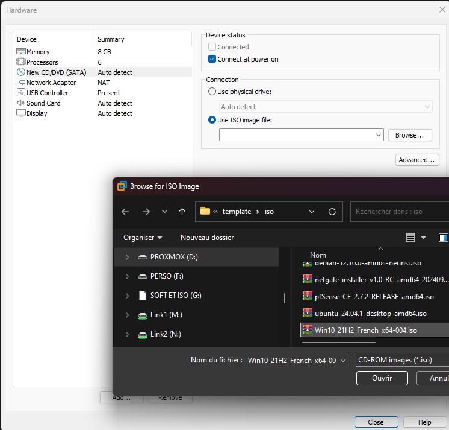Select ubuntu-24.04.1-desktop-amd64.iso file name

click(x=371, y=314)
